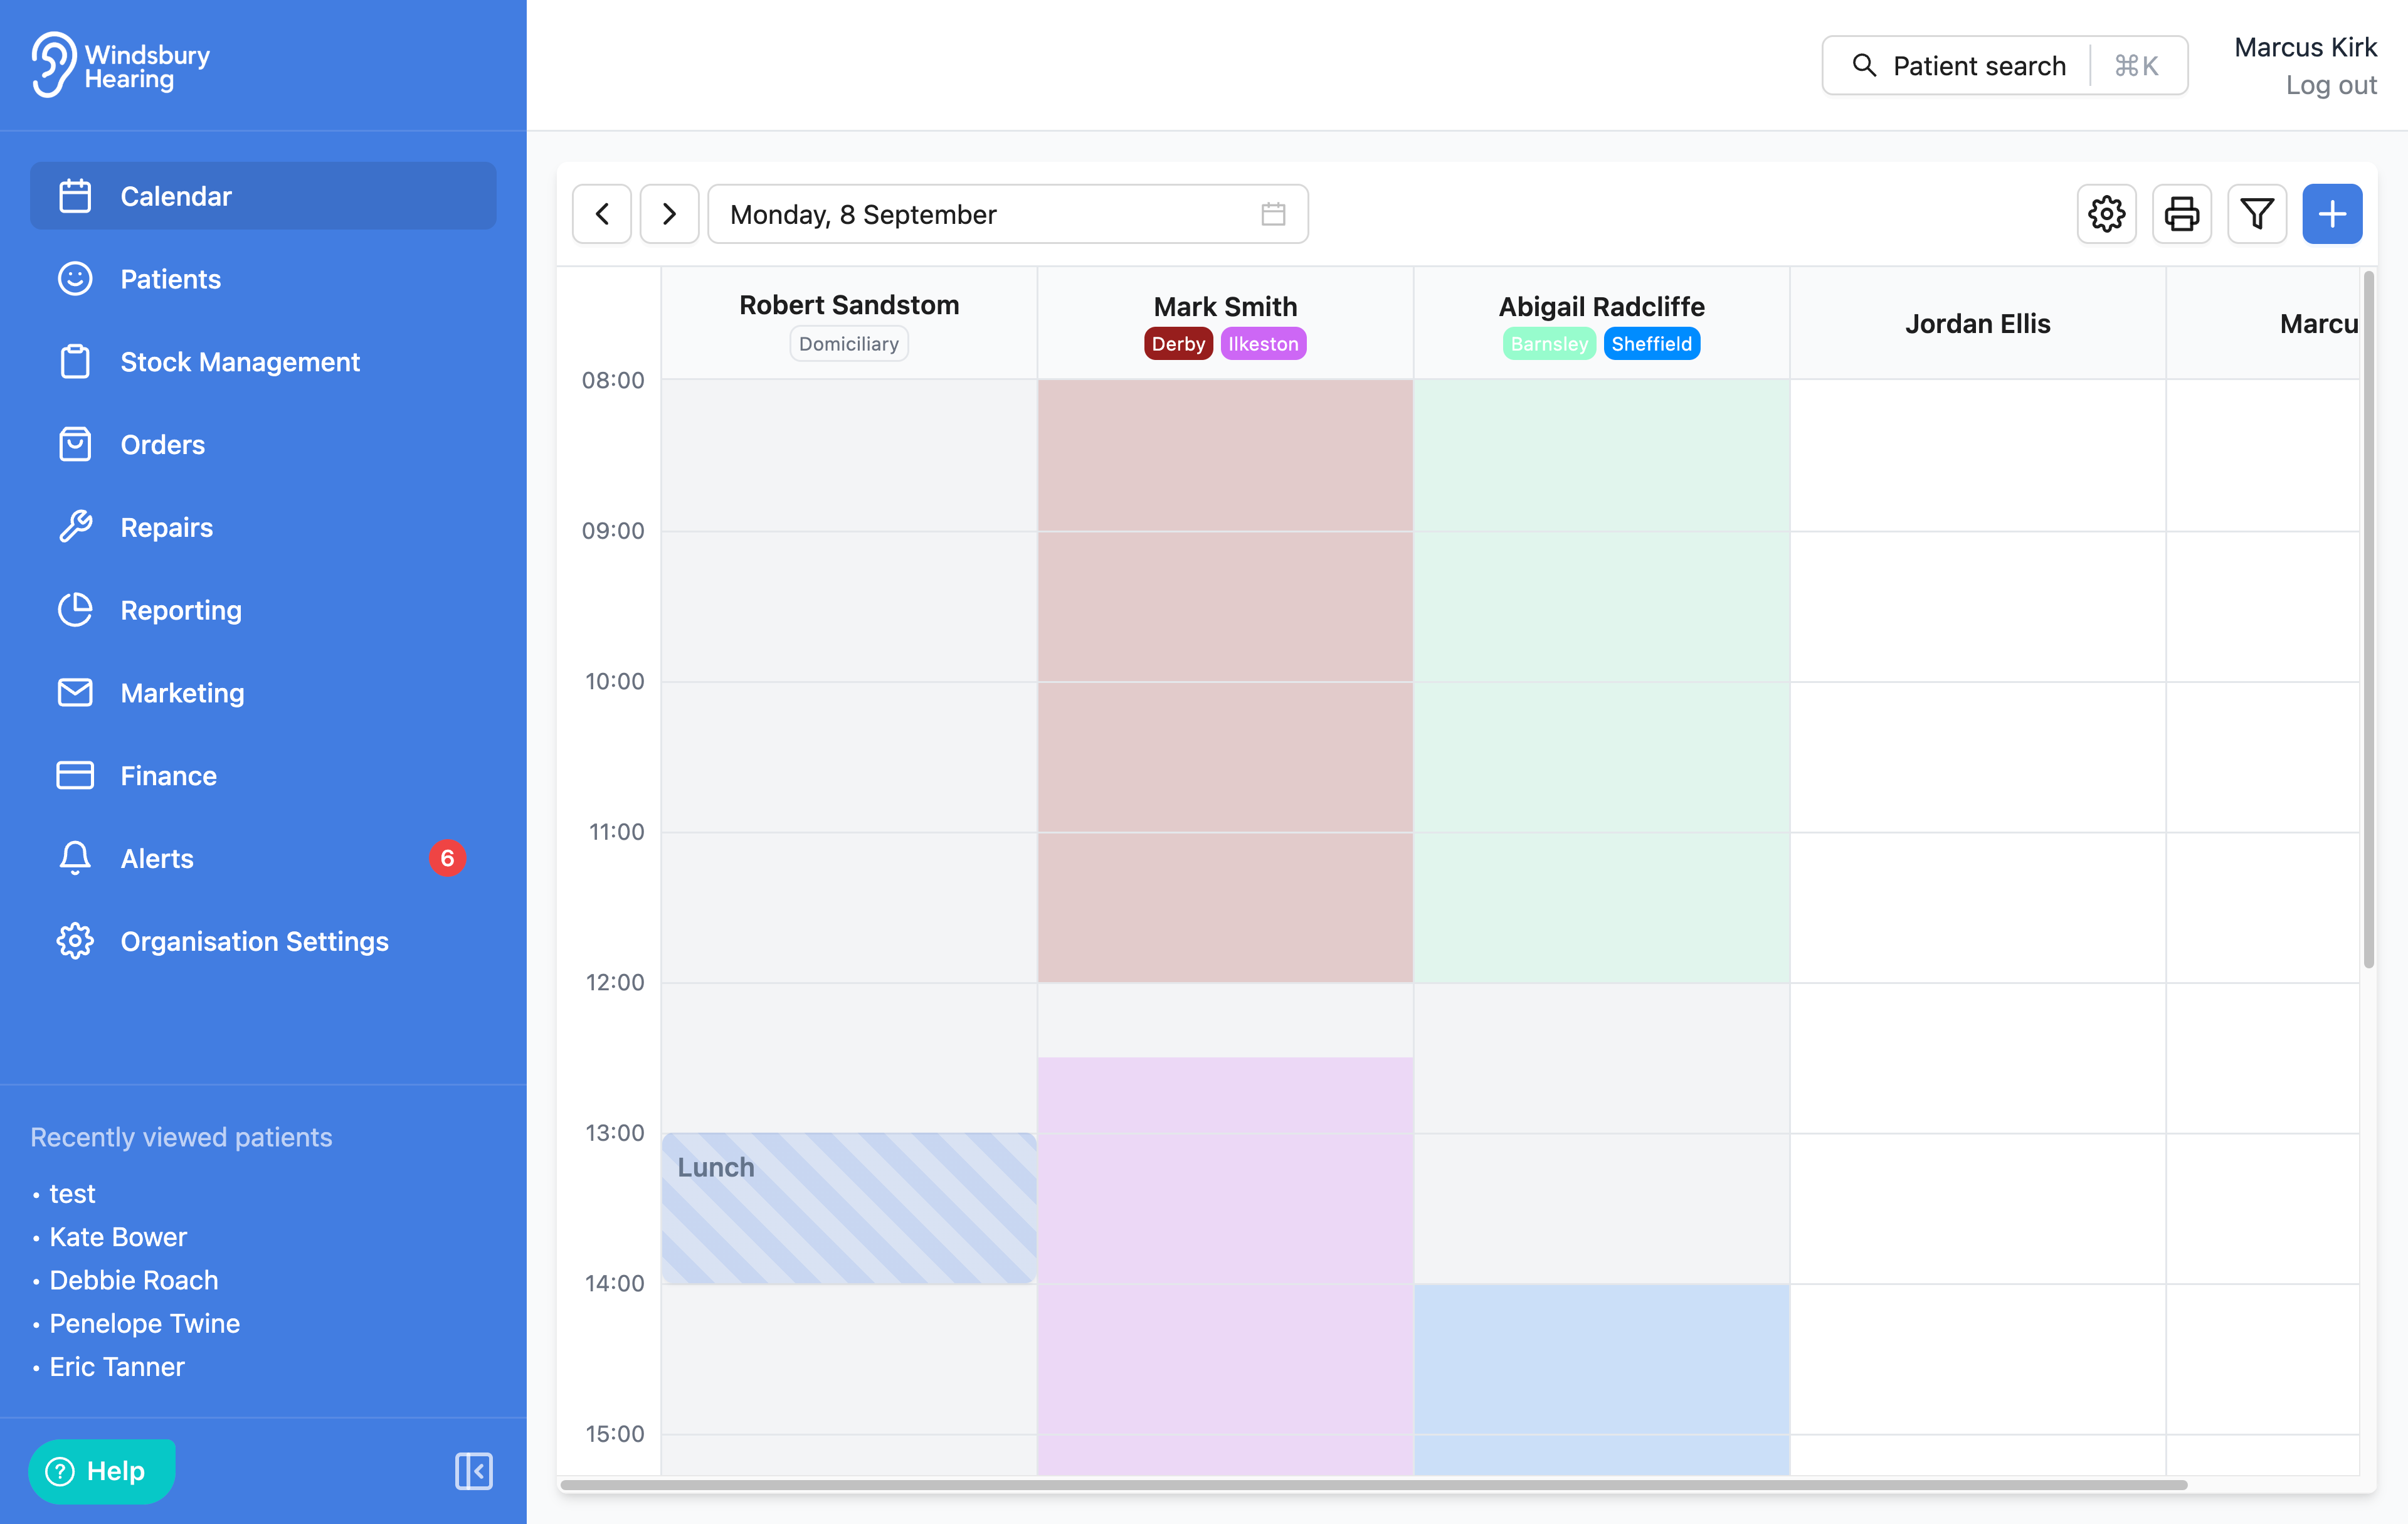The image size is (2408, 1524).
Task: View Alerts with 6 notifications
Action: coord(157,858)
